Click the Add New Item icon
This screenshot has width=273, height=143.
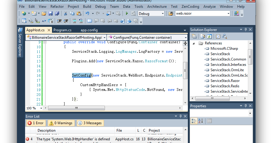click(x=34, y=13)
